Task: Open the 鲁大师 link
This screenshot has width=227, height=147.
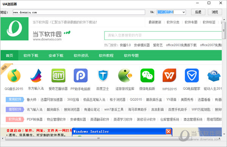Action: tap(31, 100)
